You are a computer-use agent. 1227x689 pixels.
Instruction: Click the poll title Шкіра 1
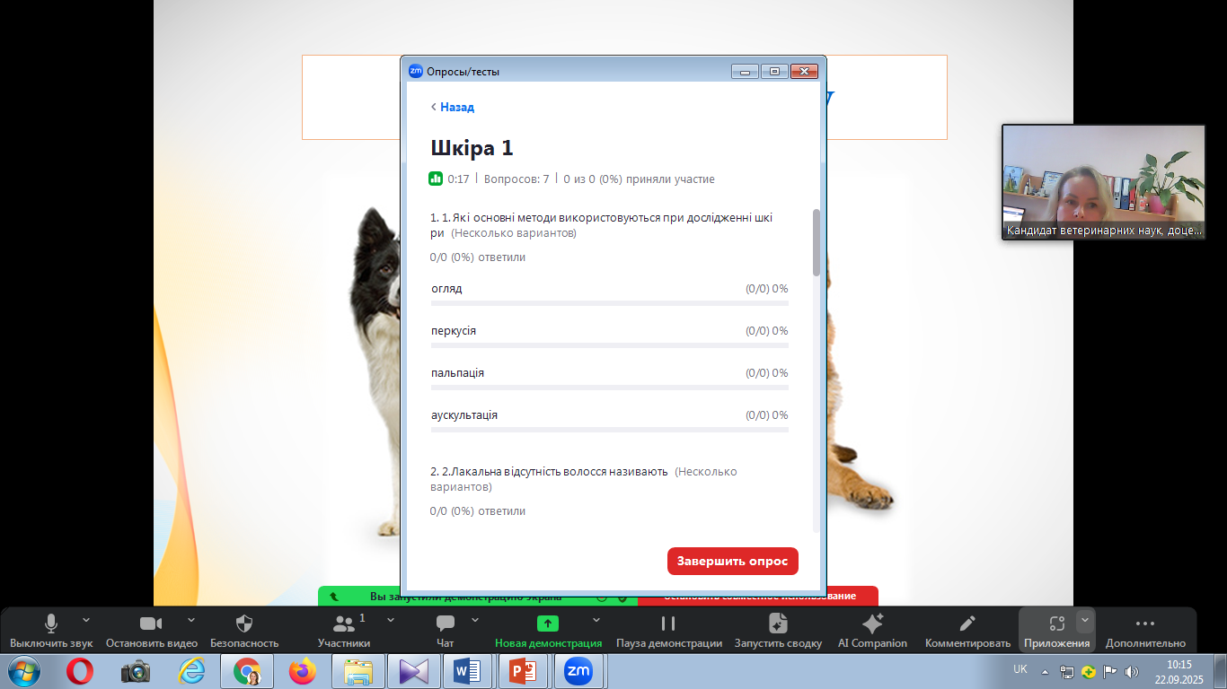coord(472,148)
